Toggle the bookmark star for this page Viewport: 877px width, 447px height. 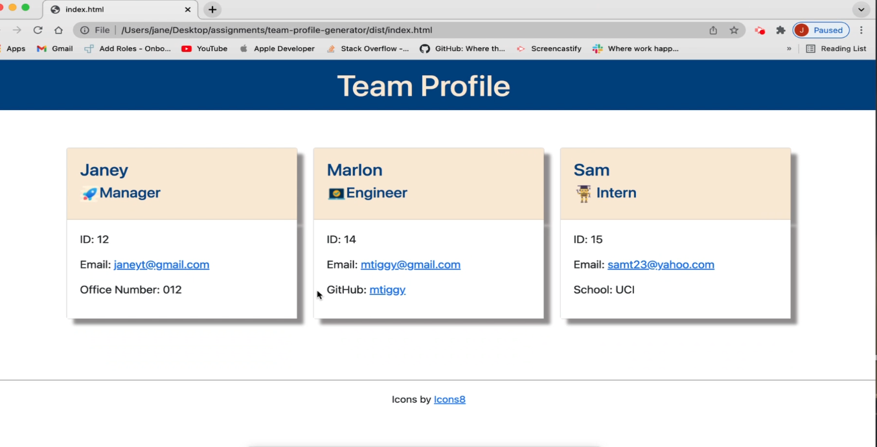[734, 30]
